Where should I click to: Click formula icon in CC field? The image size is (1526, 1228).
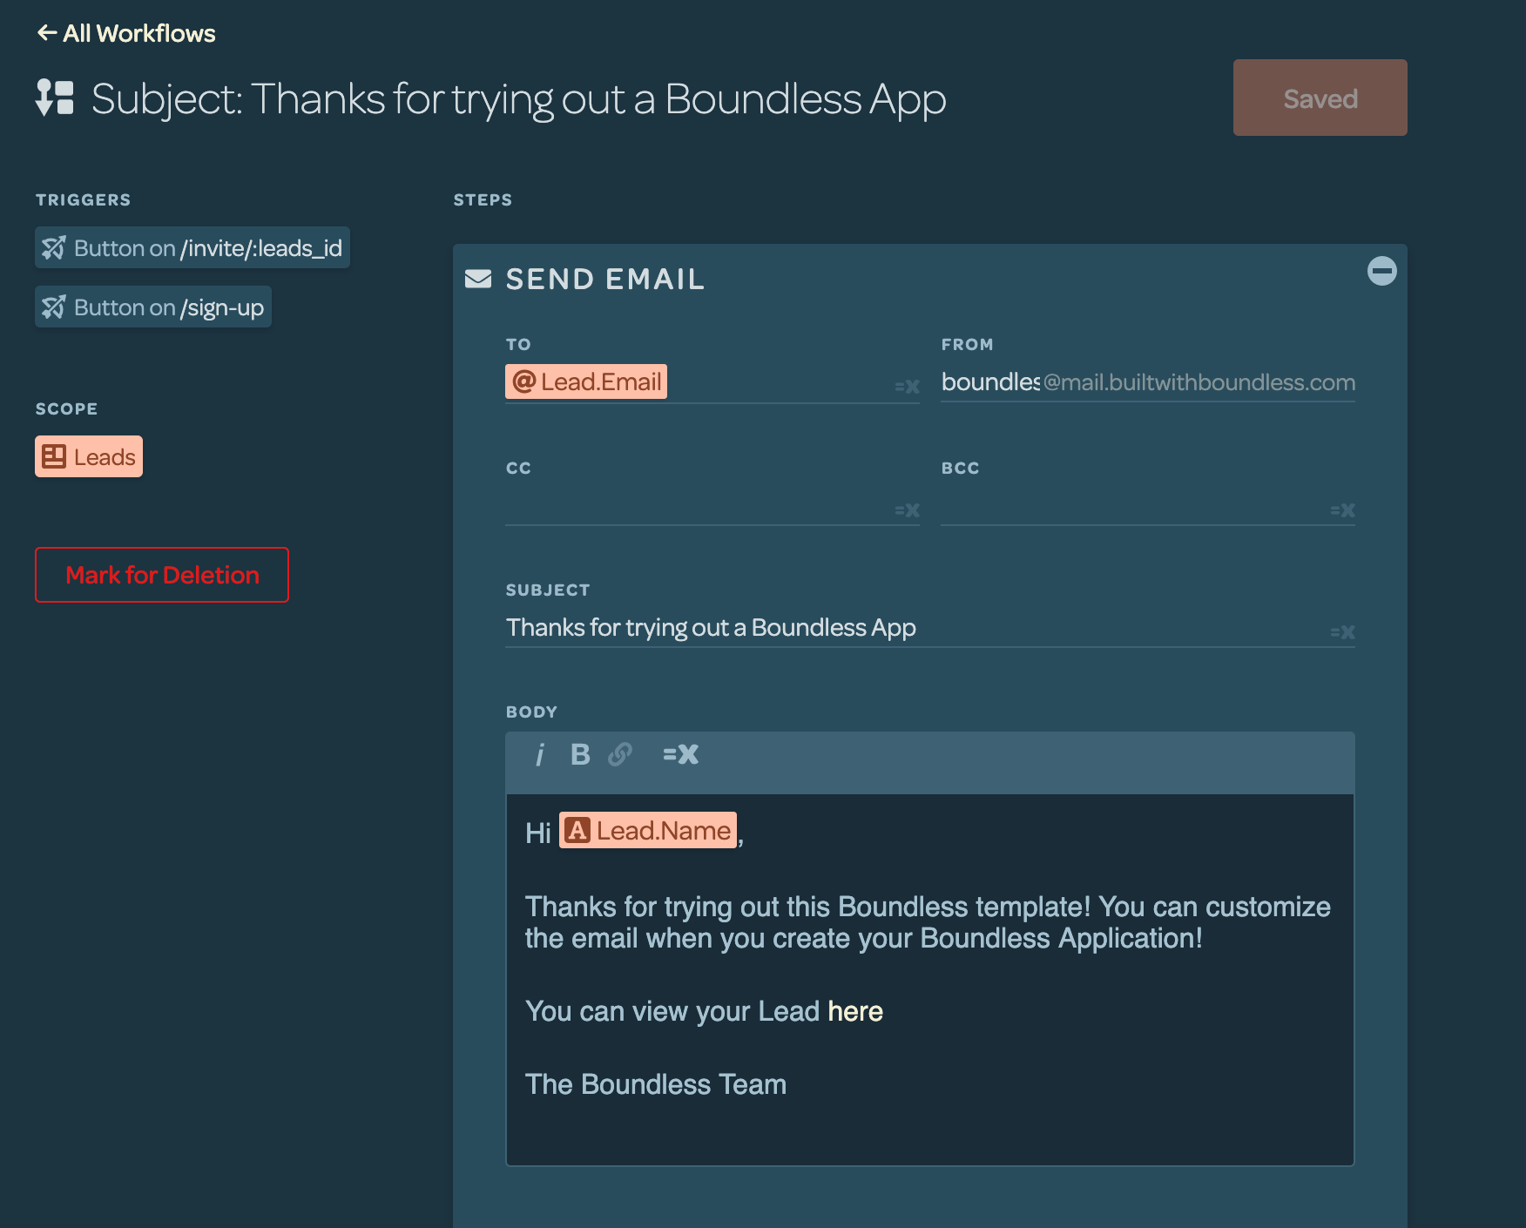click(x=907, y=510)
